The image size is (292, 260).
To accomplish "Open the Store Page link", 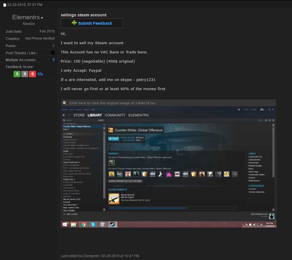I will tap(253, 172).
